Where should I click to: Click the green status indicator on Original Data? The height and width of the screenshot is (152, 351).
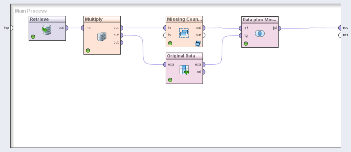[170, 80]
